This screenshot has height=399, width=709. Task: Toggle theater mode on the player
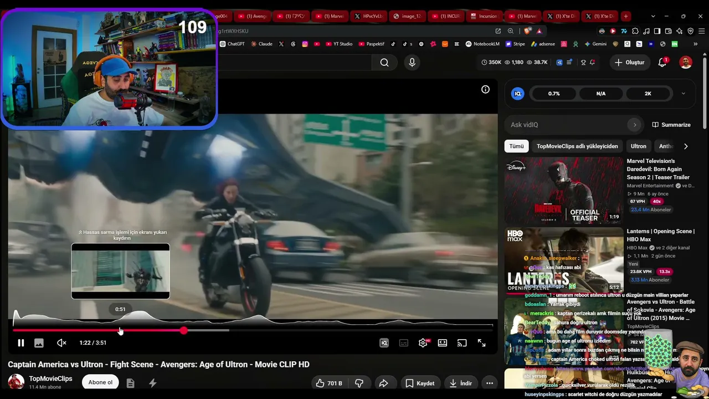point(443,343)
